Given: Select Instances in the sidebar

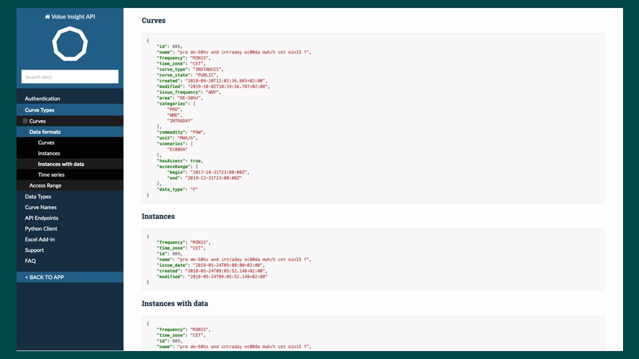Looking at the screenshot, I should click(x=49, y=154).
